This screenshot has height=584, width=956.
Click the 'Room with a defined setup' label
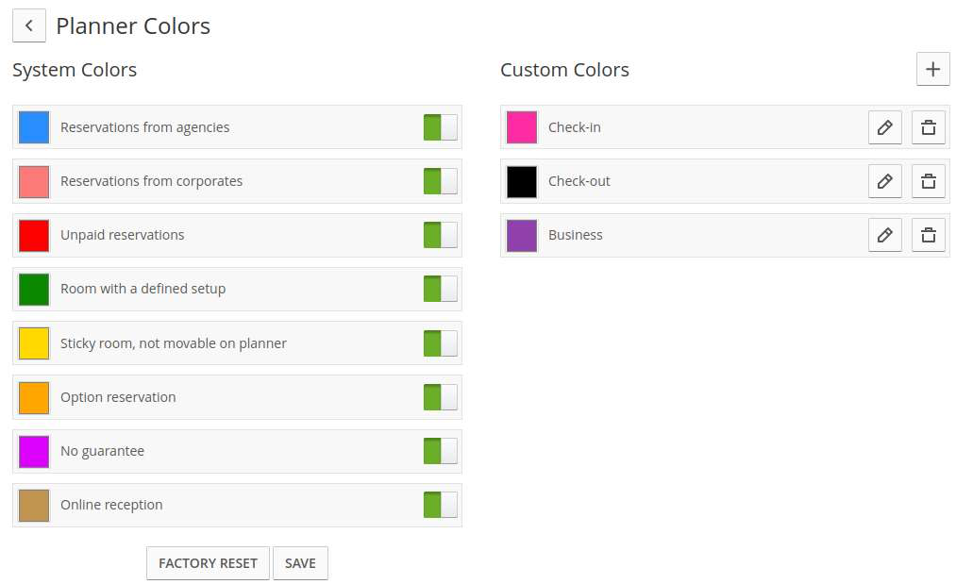tap(143, 289)
